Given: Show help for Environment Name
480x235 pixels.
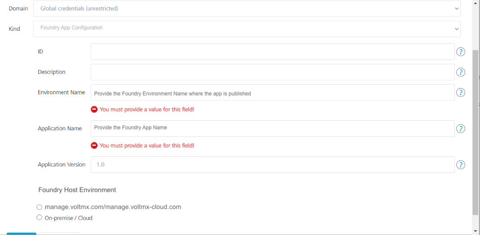Looking at the screenshot, I should pos(460,93).
